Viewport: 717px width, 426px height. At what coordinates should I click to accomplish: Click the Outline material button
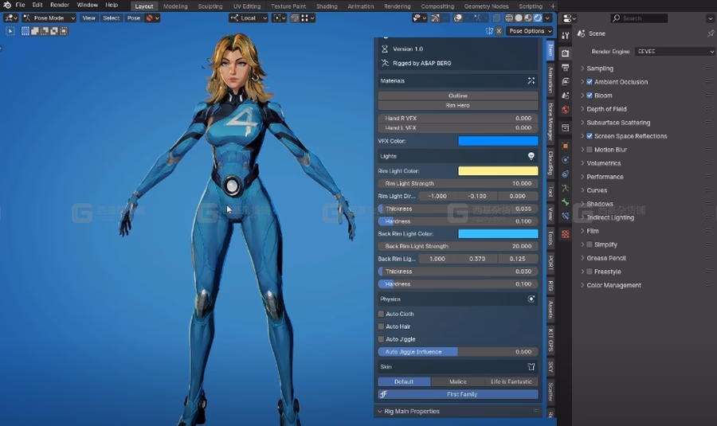(458, 96)
